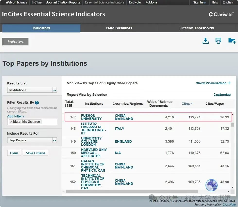Open Journal Citation Reports in top menu
238x207 pixels.
pyautogui.click(x=63, y=2)
